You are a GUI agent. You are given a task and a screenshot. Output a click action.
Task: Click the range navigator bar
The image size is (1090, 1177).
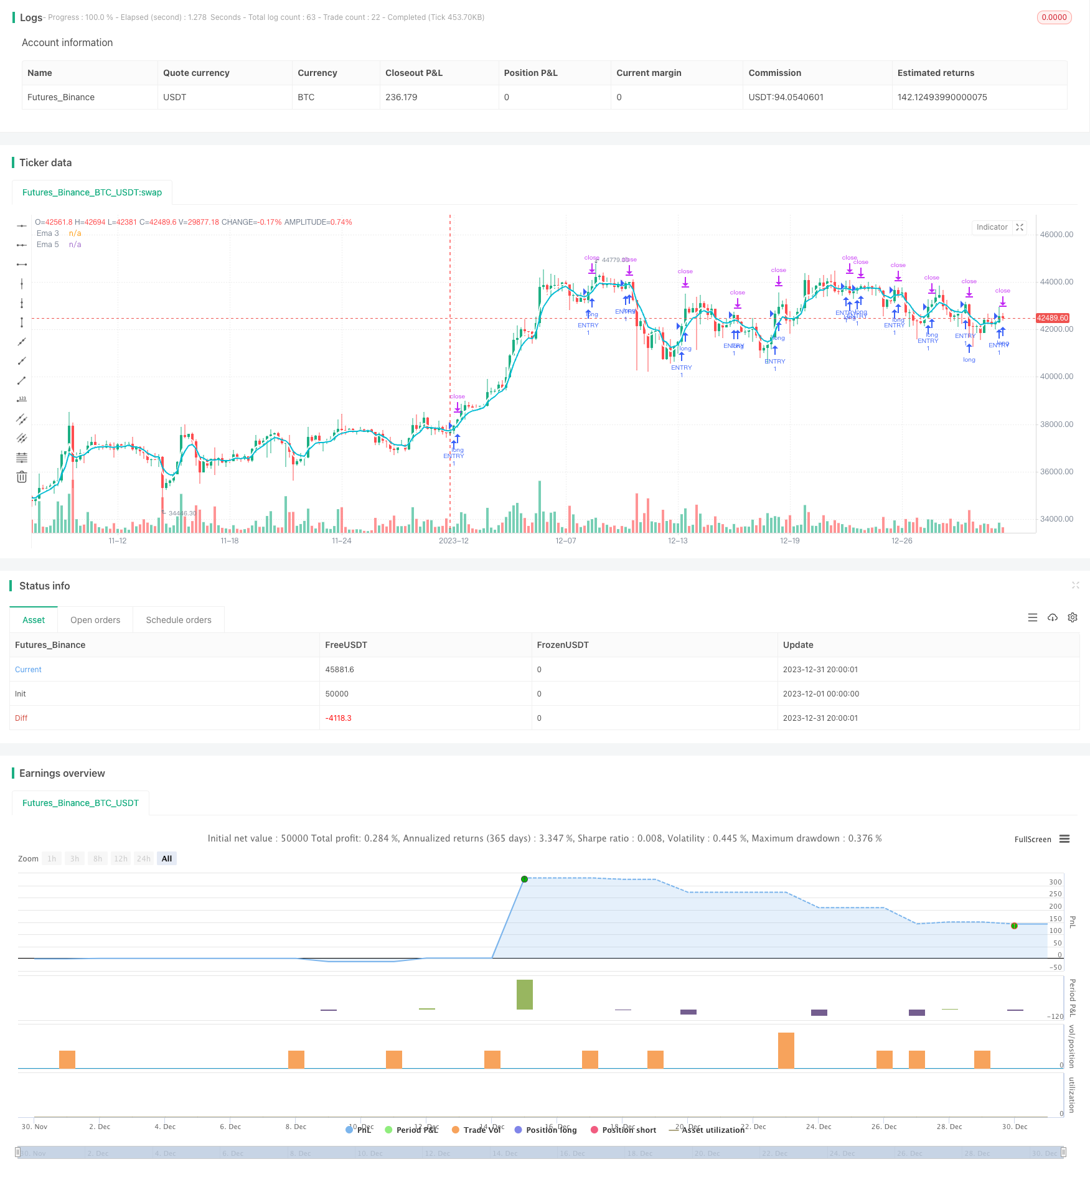click(541, 1152)
